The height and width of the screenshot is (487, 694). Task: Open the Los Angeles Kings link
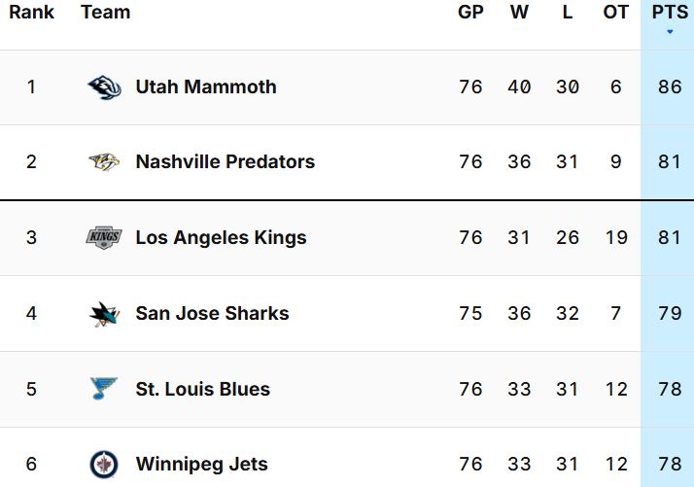click(221, 237)
